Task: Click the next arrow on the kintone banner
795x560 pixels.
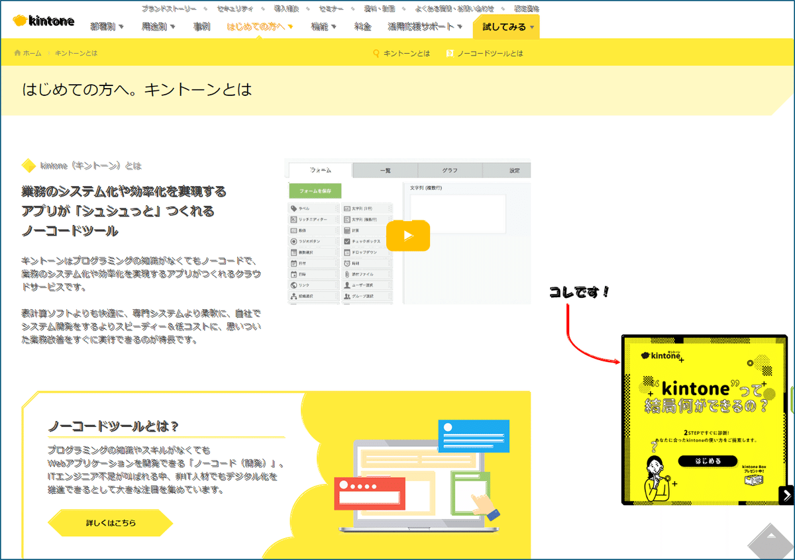Action: point(786,495)
